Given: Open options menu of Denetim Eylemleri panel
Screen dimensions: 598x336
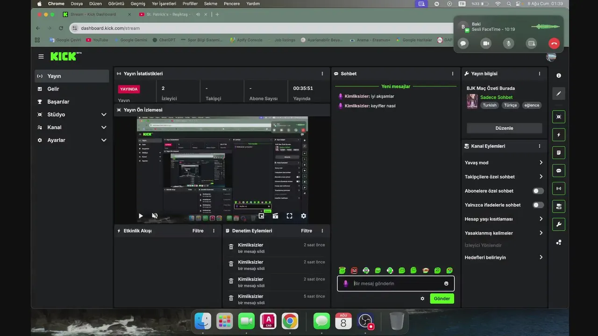Looking at the screenshot, I should point(322,231).
